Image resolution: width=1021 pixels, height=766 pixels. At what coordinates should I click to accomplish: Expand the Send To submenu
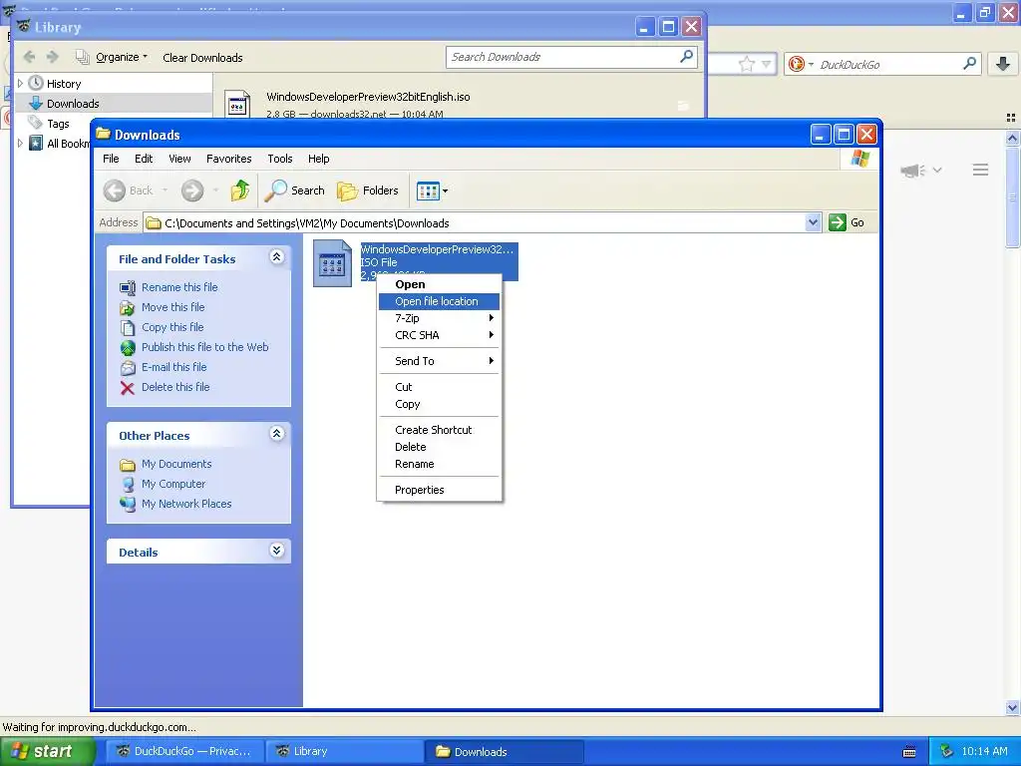coord(439,361)
